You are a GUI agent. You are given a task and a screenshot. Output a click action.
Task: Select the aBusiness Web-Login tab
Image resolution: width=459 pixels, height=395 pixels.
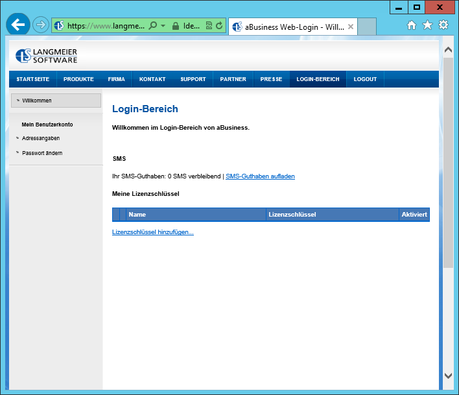[x=293, y=27]
